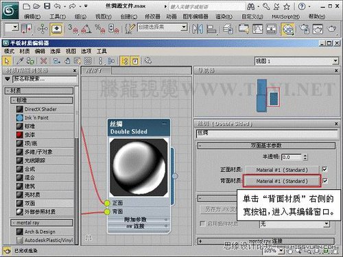This screenshot has height=257, width=343.
Task: Collapse the 标准 subgroup in browser
Action: pos(42,100)
